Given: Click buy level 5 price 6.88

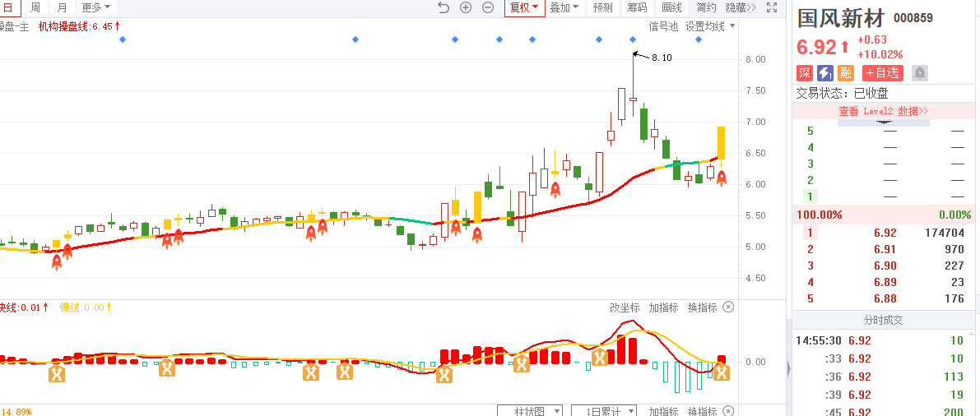Looking at the screenshot, I should click(885, 298).
